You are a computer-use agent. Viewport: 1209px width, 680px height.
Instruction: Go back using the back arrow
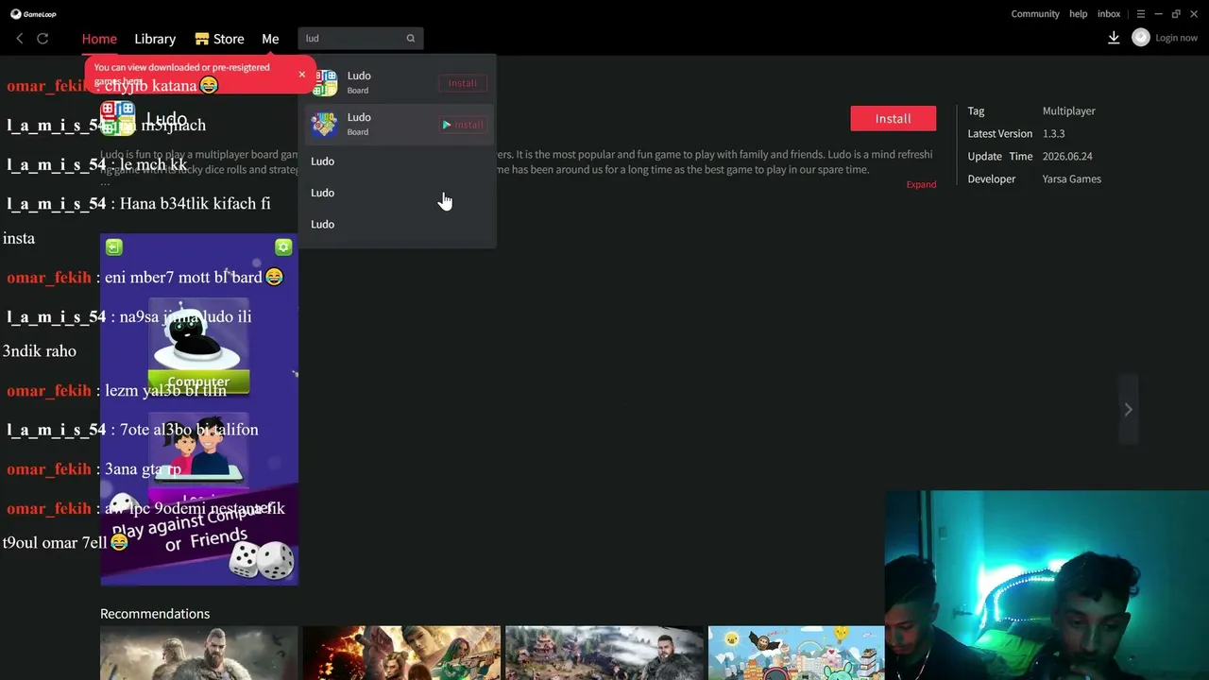(20, 39)
